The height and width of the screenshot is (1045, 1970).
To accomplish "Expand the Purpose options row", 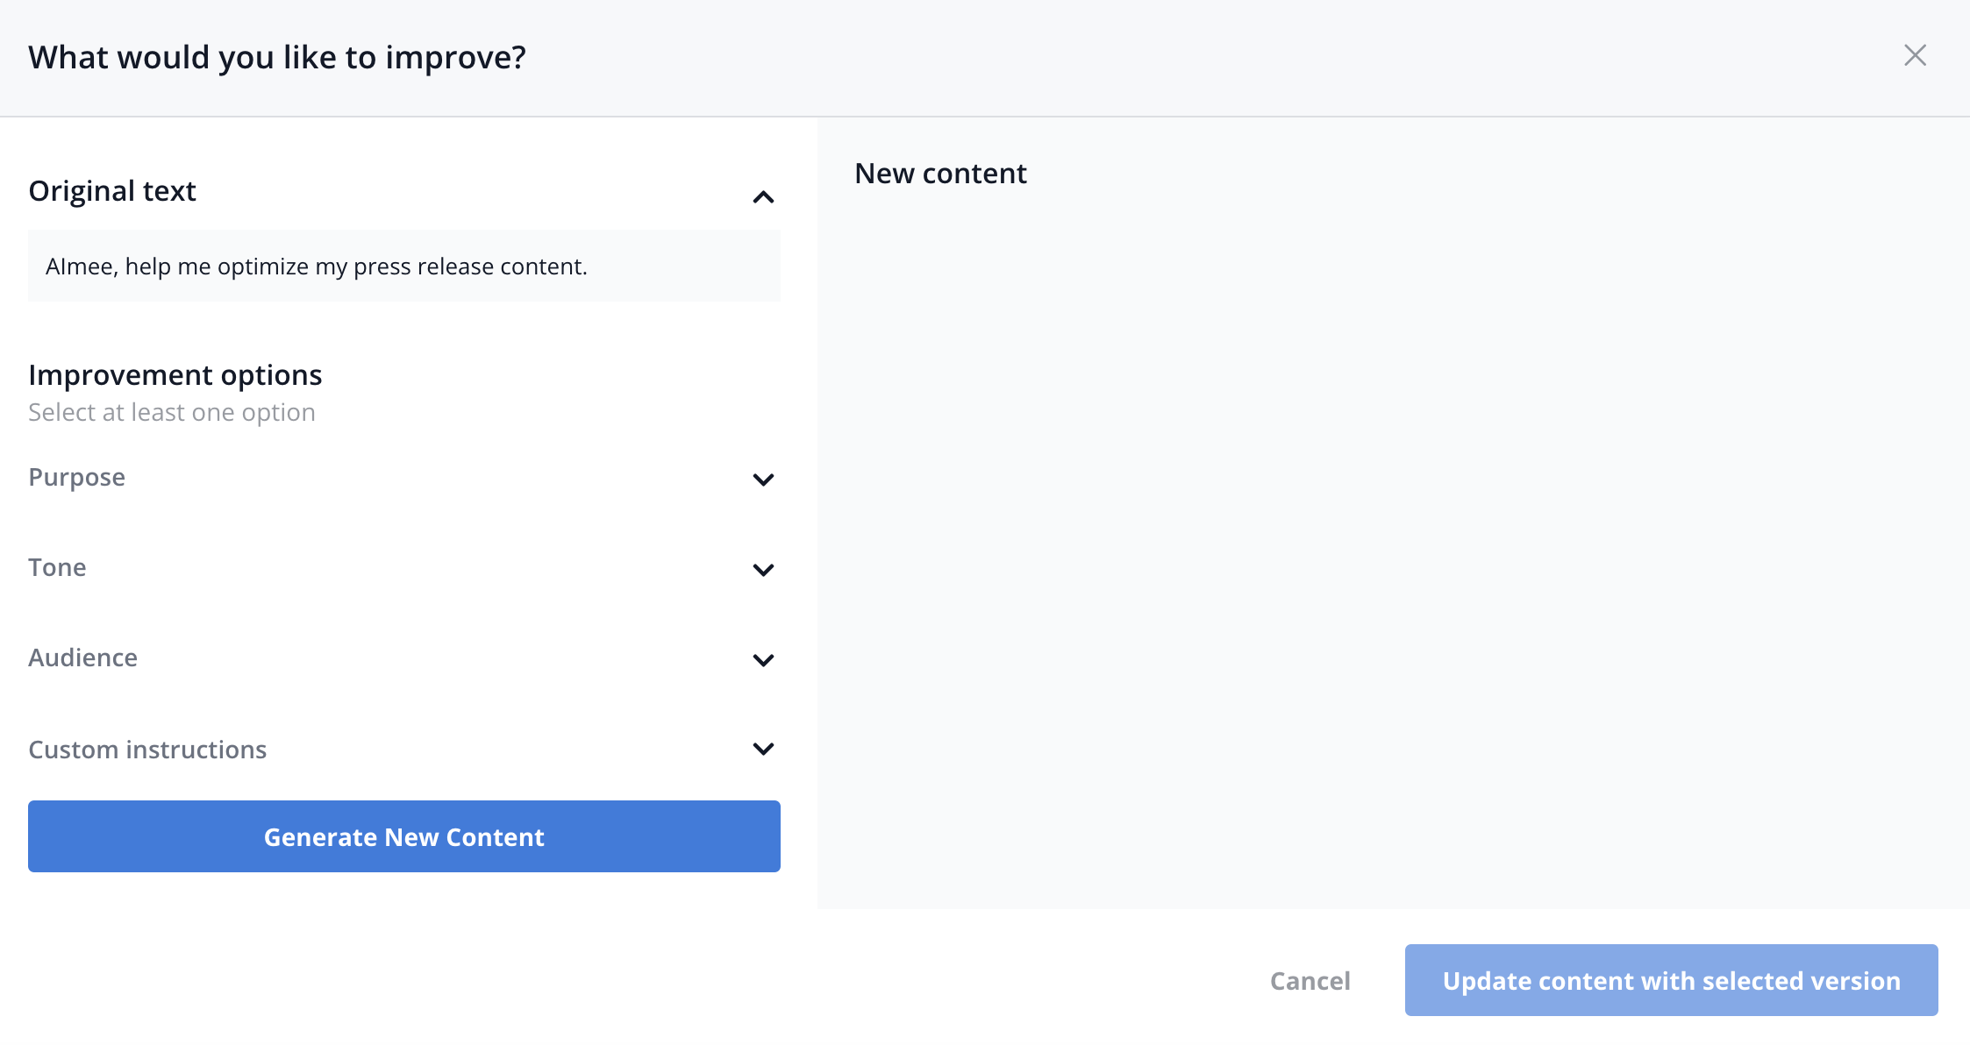I will click(x=77, y=477).
